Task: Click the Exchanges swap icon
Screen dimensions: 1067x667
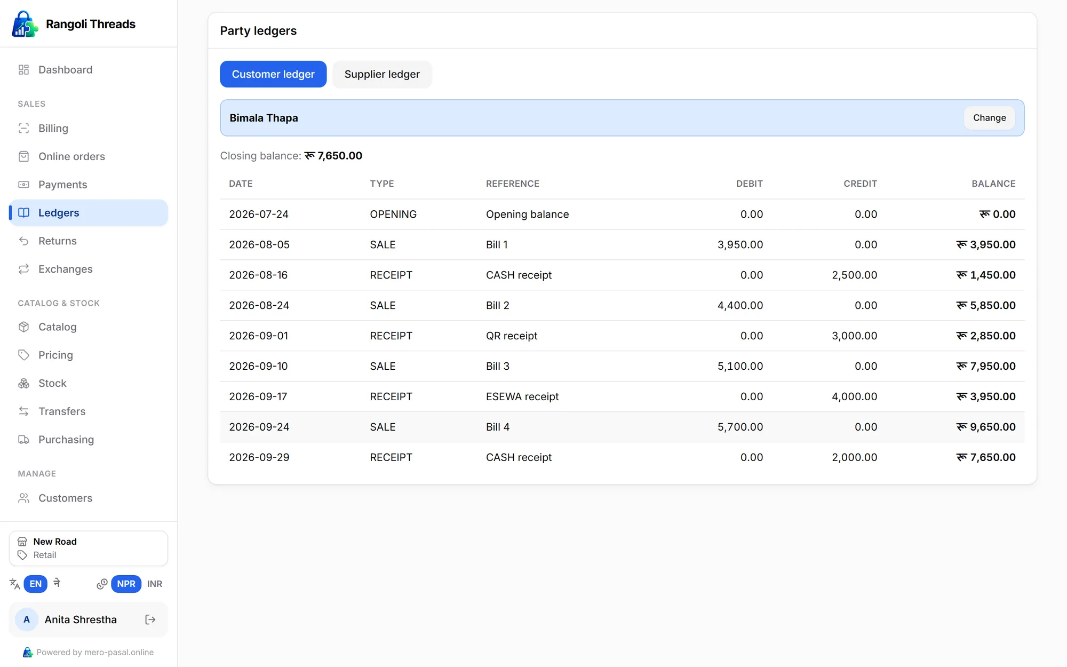Action: coord(23,269)
